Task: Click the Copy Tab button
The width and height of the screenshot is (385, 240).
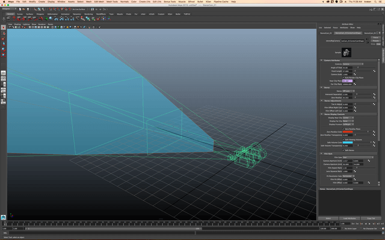Action: coord(371,218)
